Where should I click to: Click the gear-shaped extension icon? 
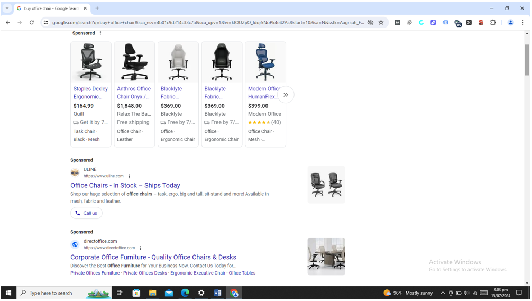point(409,22)
